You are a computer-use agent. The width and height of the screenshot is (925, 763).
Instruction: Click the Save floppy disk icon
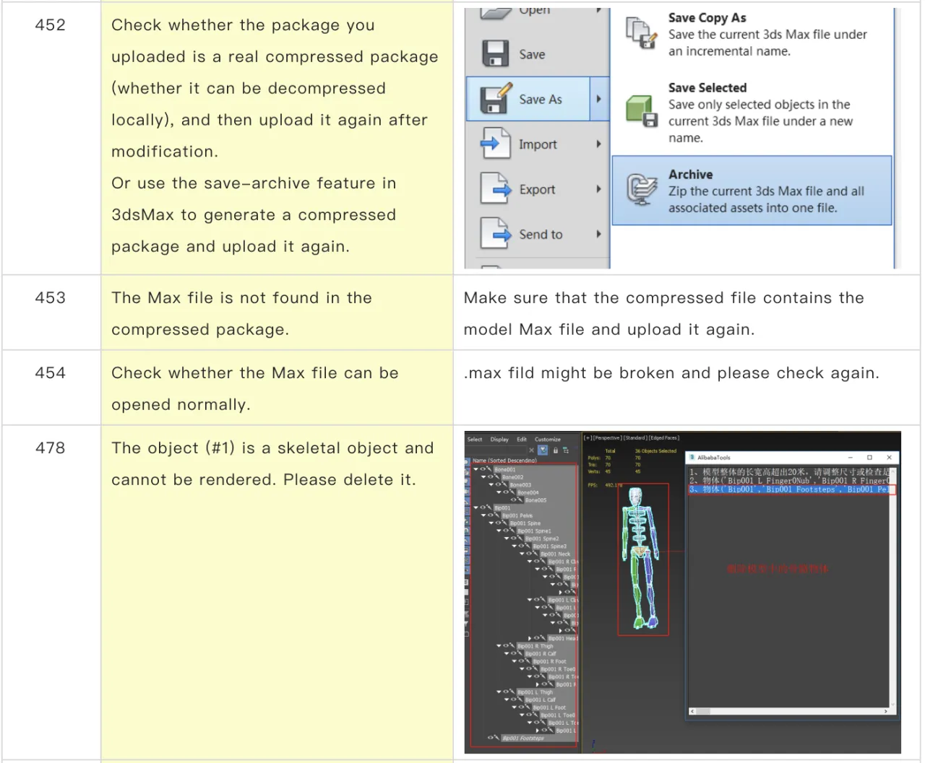[x=495, y=54]
